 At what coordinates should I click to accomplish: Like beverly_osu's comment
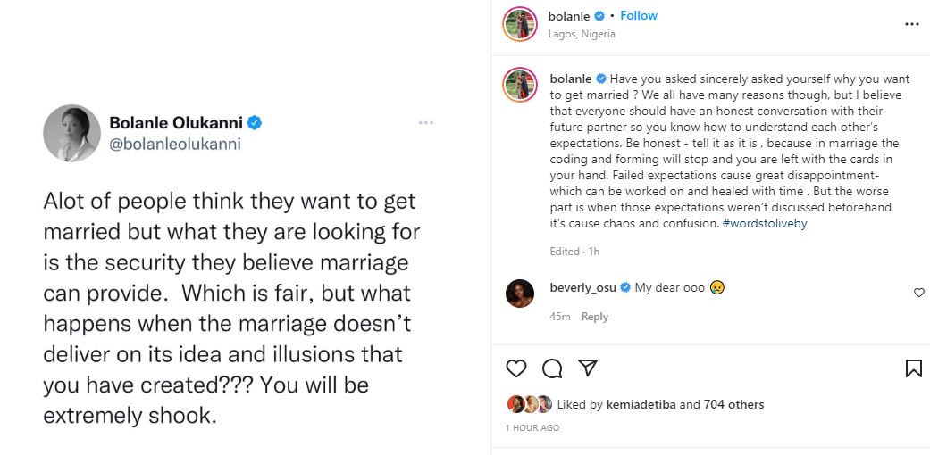(x=919, y=293)
